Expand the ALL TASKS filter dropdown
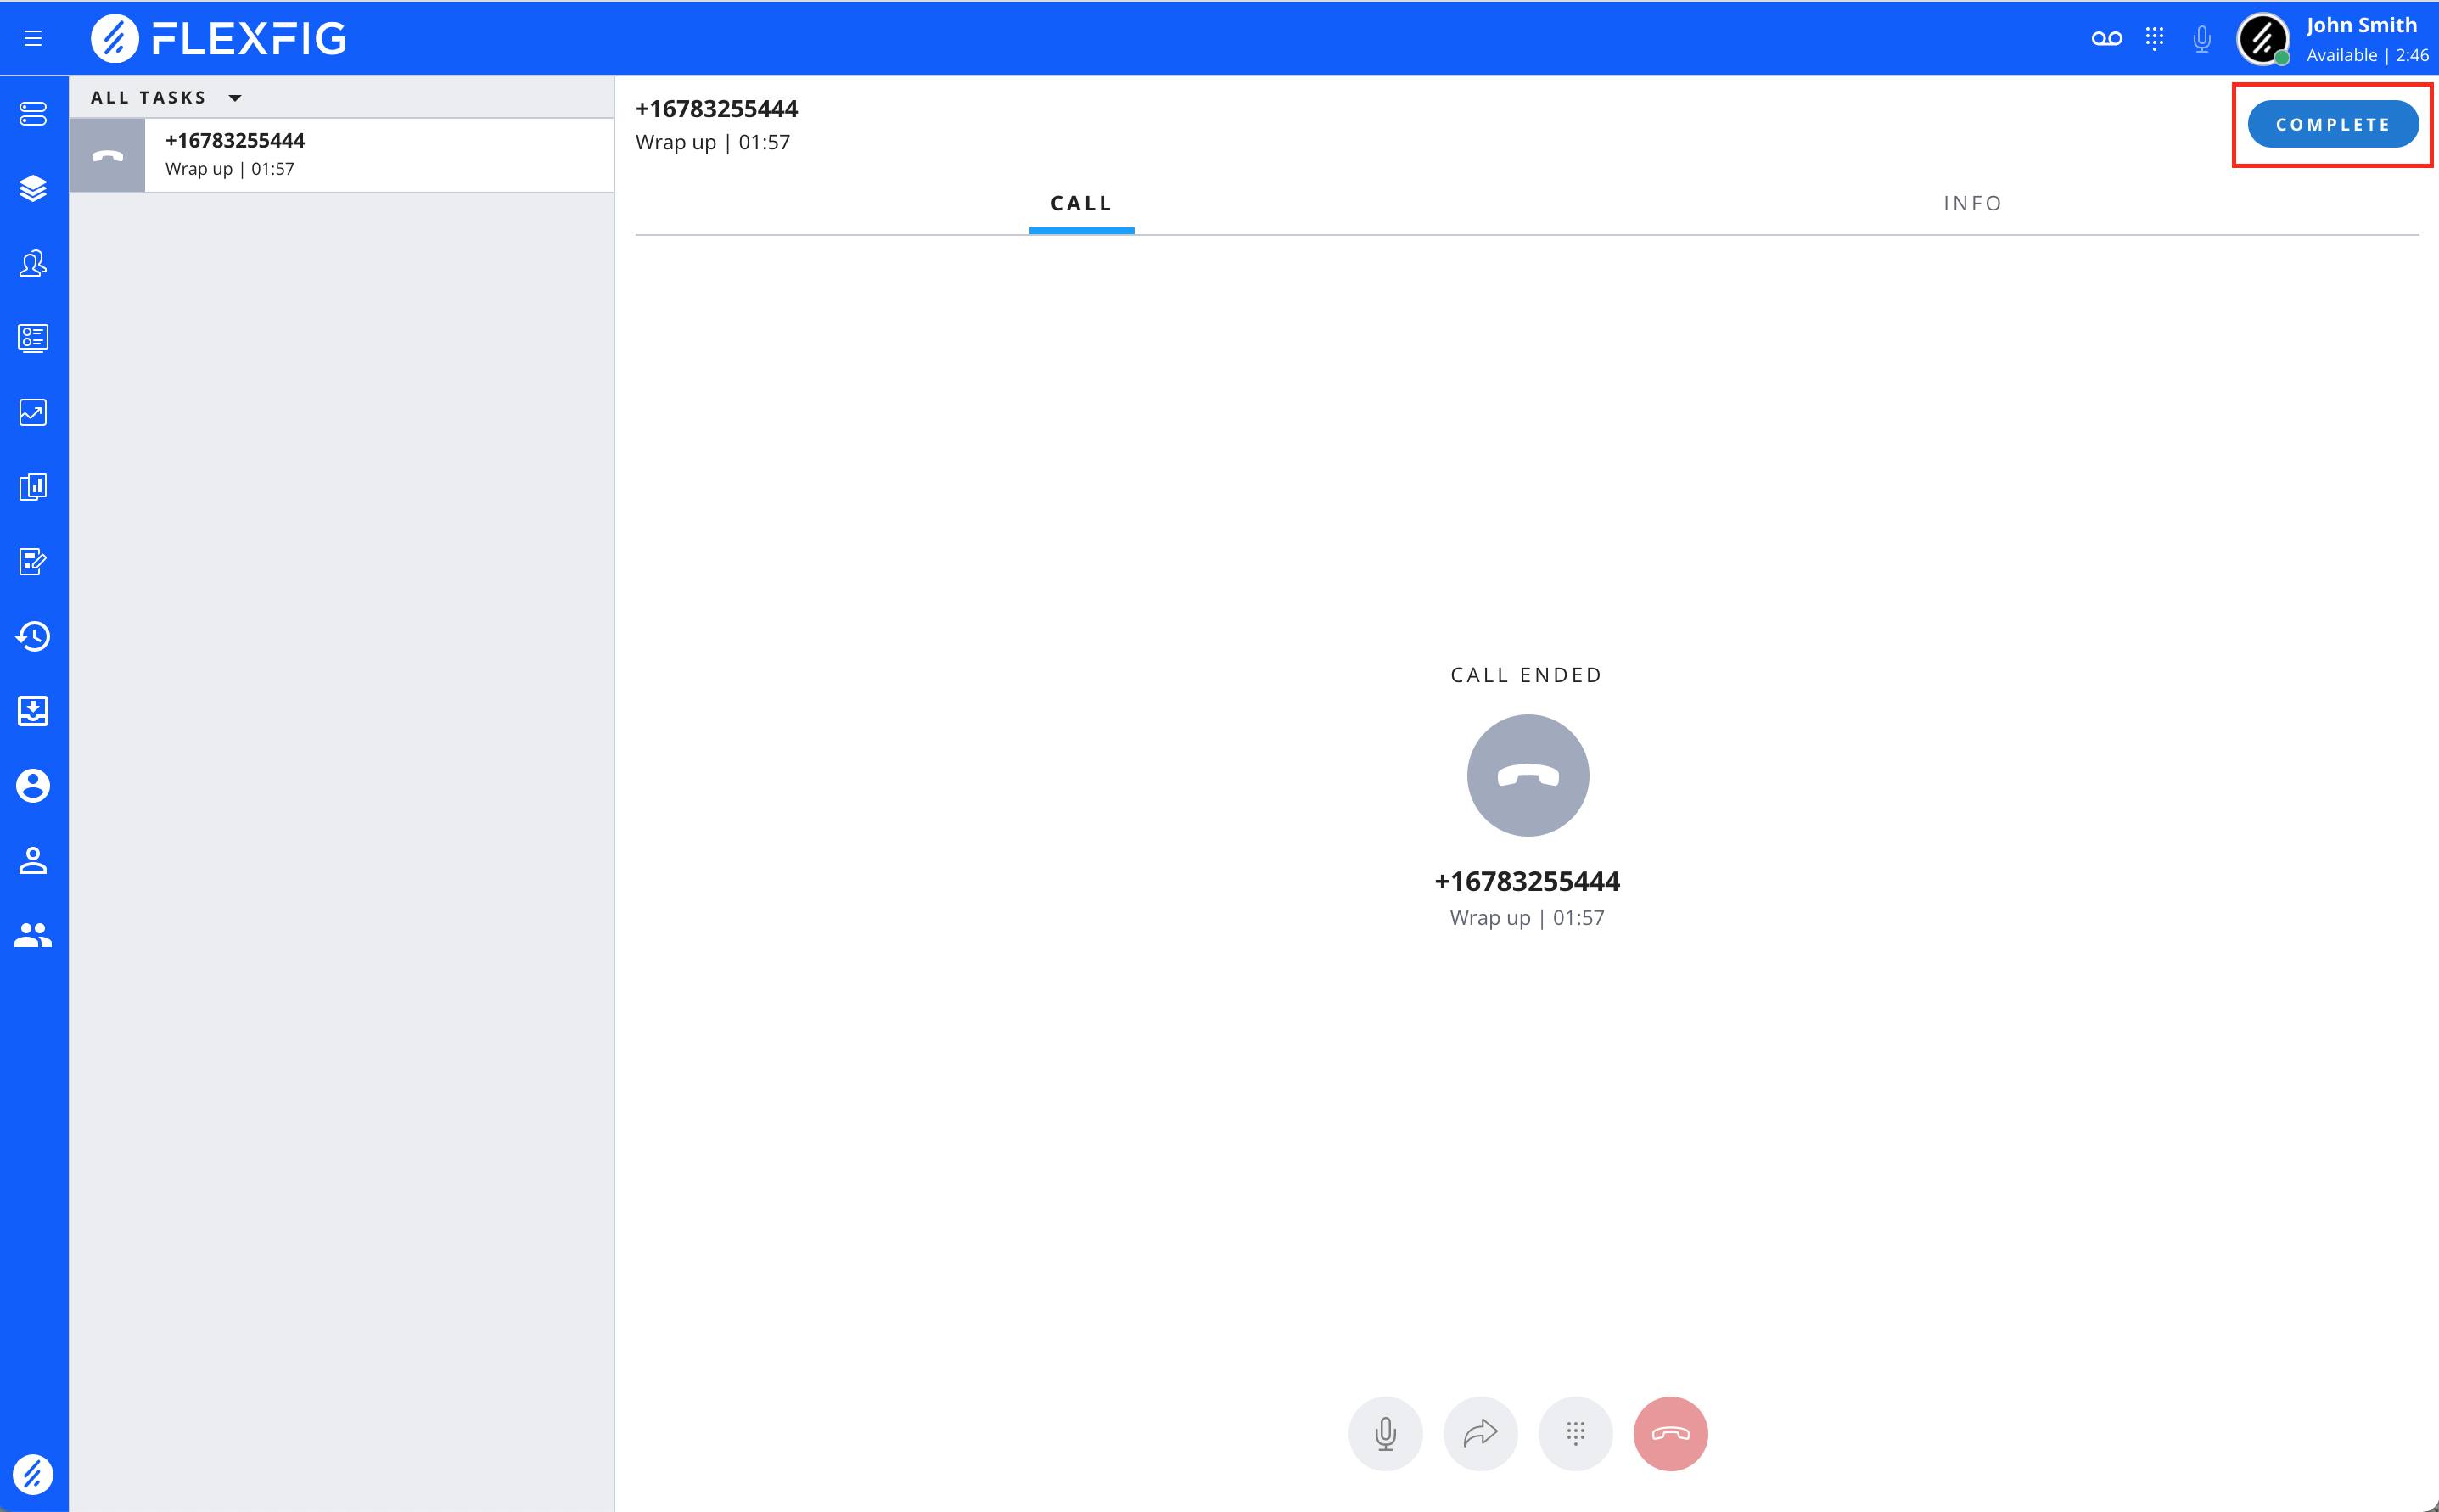 [x=166, y=97]
